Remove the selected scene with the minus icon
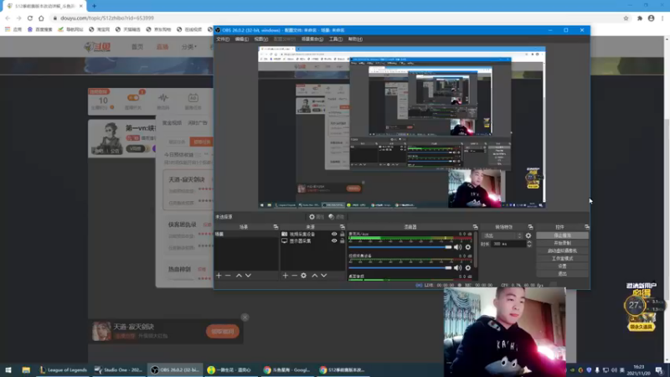This screenshot has height=377, width=670. (x=228, y=276)
